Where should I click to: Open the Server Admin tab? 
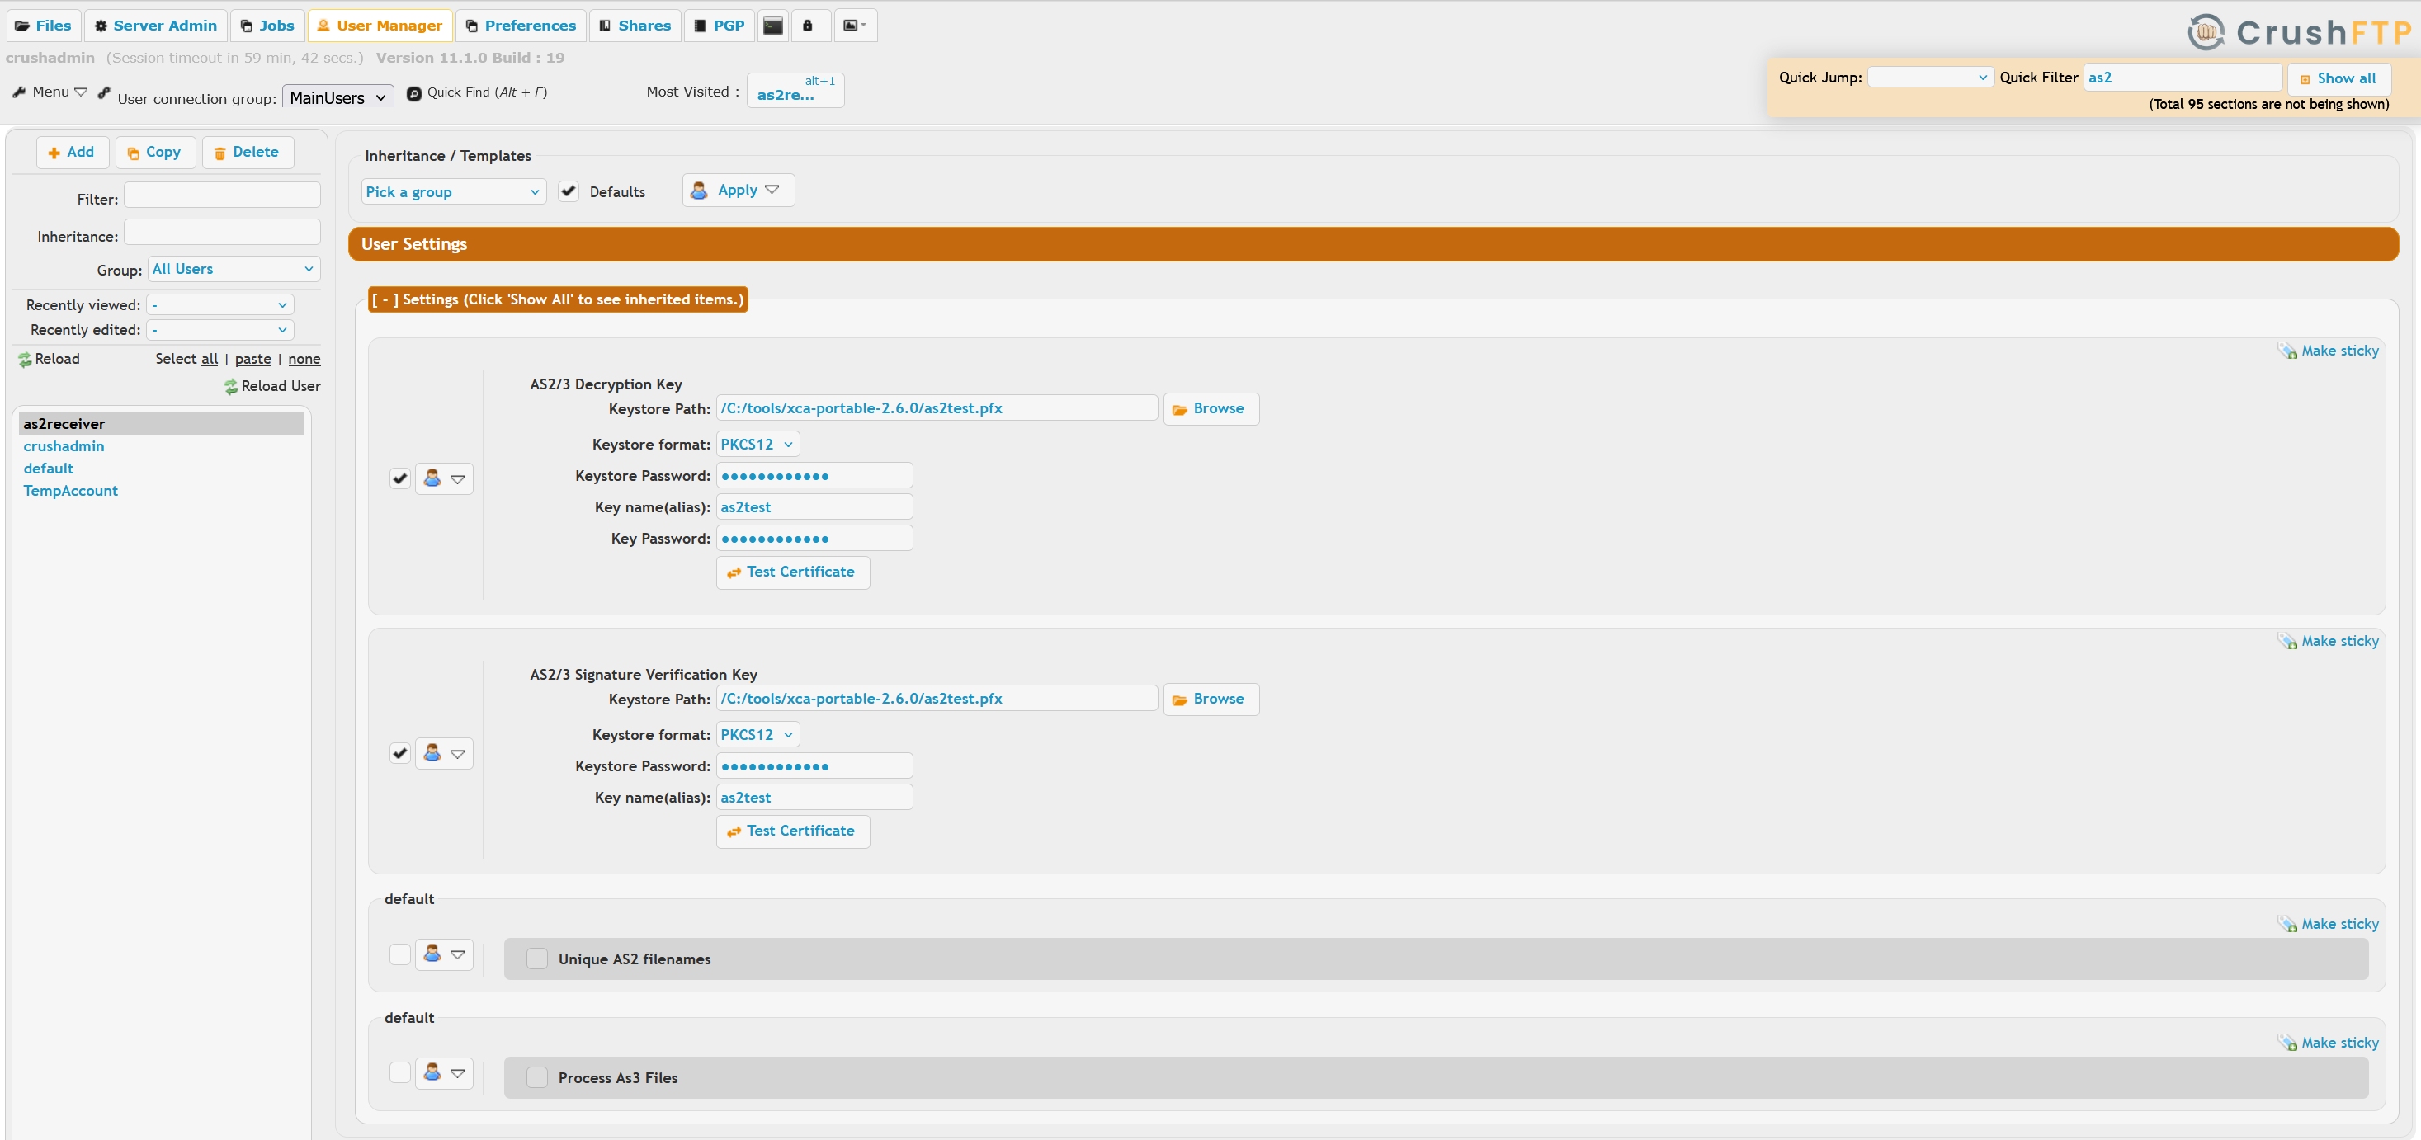[x=155, y=26]
